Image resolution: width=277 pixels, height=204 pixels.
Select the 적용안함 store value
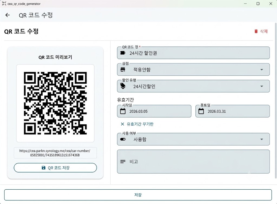(x=142, y=70)
